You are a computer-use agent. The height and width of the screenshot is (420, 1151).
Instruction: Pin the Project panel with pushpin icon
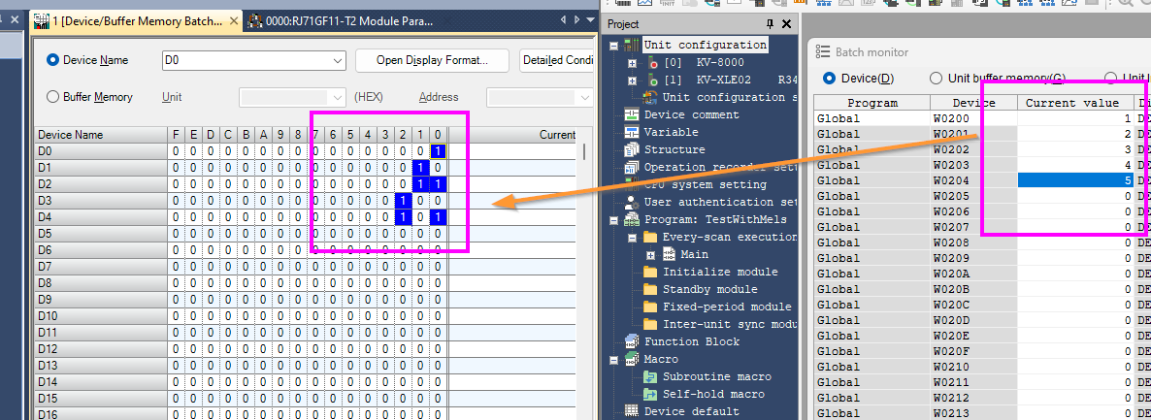[x=770, y=24]
